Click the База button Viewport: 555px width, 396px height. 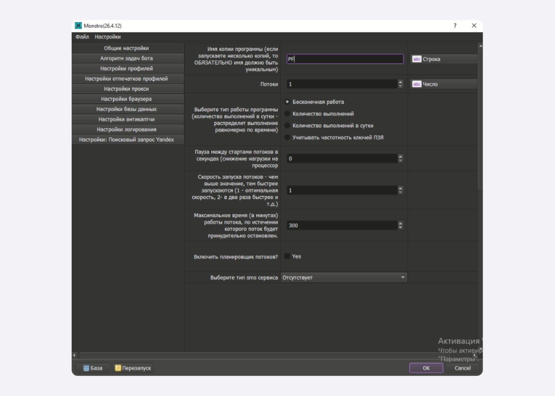(92, 368)
